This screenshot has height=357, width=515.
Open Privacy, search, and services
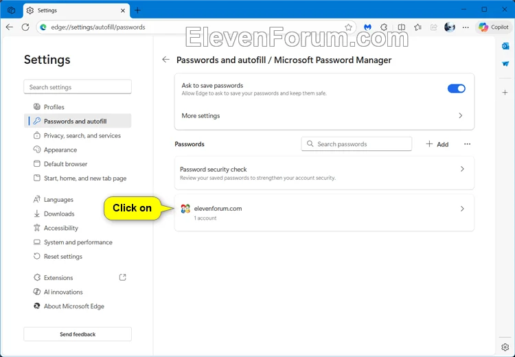click(78, 136)
